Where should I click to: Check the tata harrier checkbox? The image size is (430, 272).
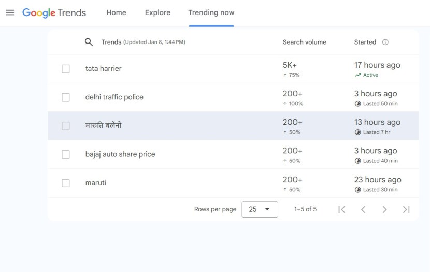click(66, 69)
